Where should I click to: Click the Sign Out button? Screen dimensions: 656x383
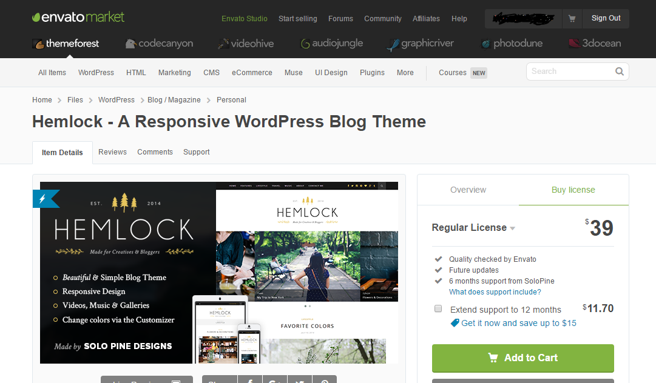point(606,18)
